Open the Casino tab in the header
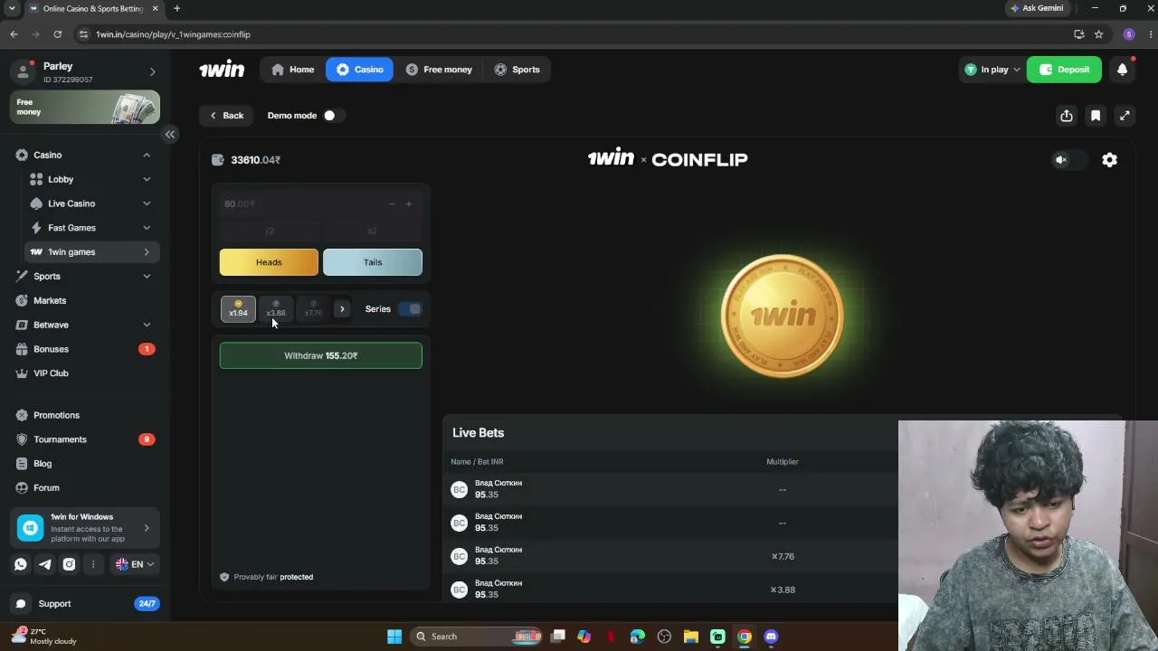Screen dimensions: 1158x651 tap(359, 70)
